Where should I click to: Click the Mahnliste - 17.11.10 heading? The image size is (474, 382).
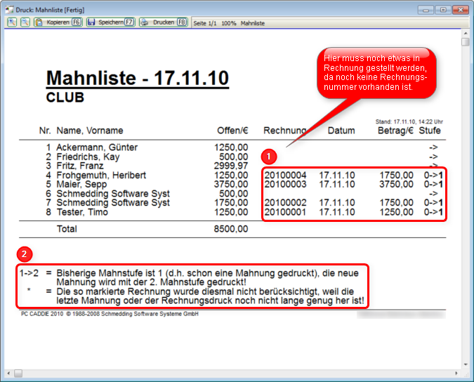pos(137,78)
